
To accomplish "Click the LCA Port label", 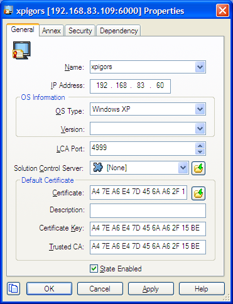I will pyautogui.click(x=70, y=149).
